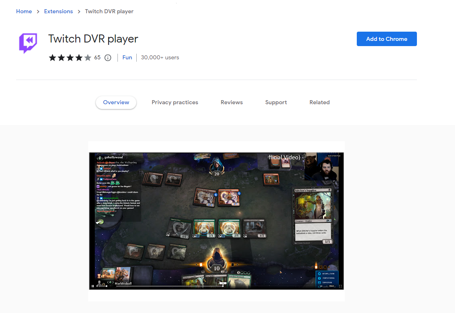Switch to the Reviews tab
This screenshot has width=455, height=313.
(x=231, y=102)
